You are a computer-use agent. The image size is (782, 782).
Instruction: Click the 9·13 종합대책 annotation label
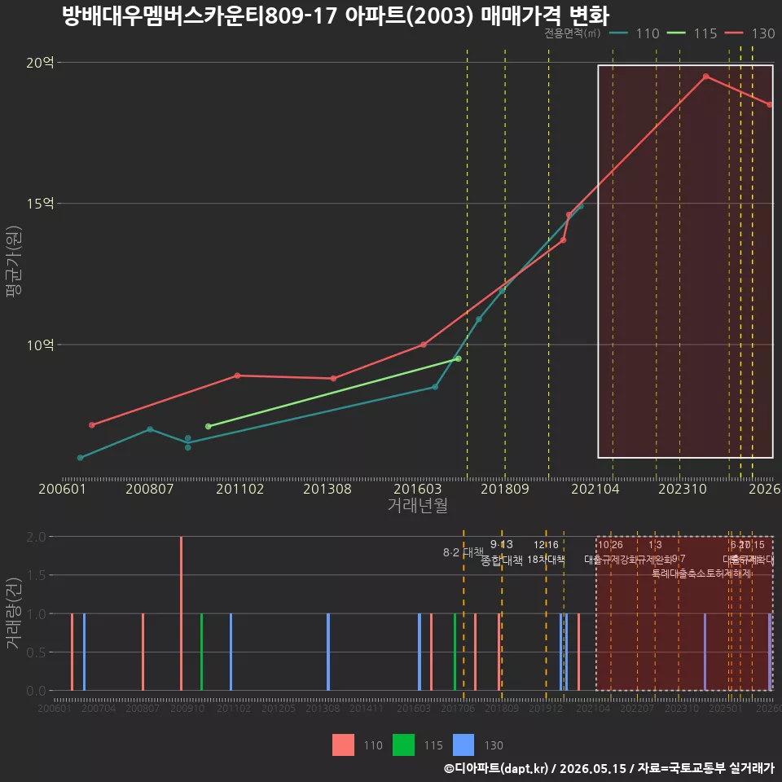pos(501,552)
